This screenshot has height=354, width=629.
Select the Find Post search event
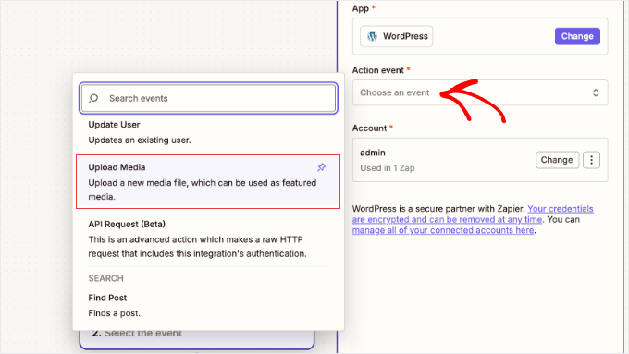(208, 305)
